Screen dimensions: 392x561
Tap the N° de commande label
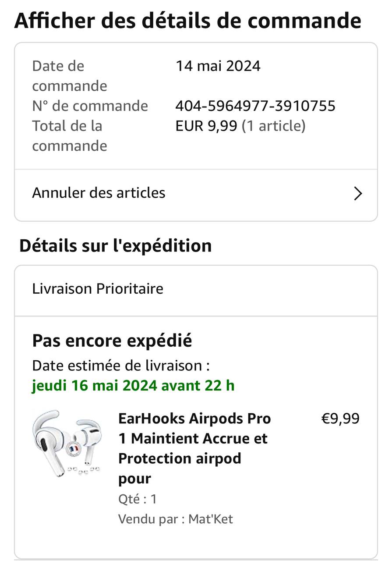pyautogui.click(x=90, y=106)
